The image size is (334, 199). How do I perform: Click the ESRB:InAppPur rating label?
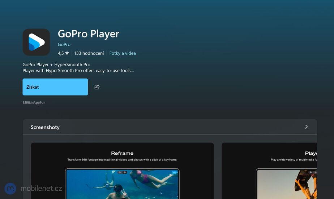34,103
